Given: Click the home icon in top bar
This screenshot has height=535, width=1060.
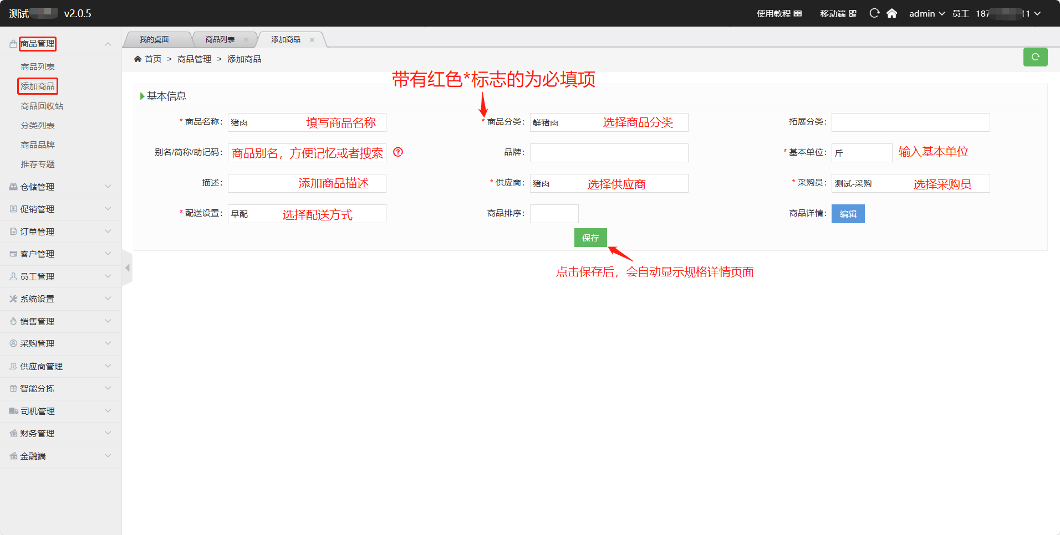Looking at the screenshot, I should [x=891, y=13].
